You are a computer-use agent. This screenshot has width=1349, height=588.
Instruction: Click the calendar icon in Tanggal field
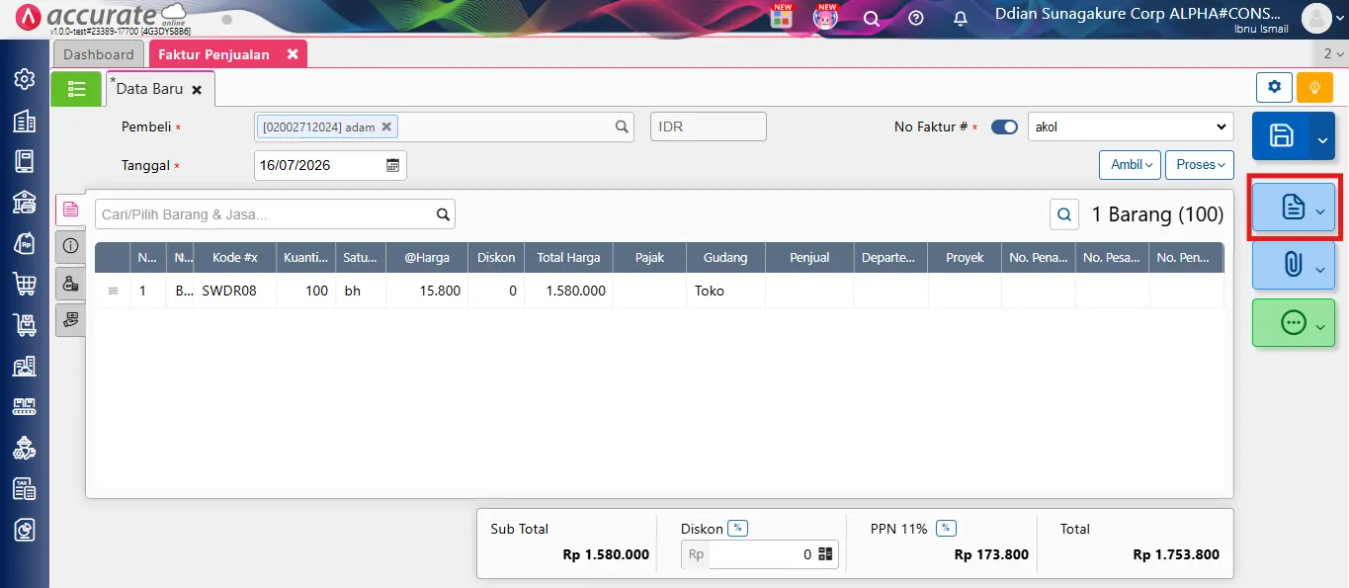[392, 165]
